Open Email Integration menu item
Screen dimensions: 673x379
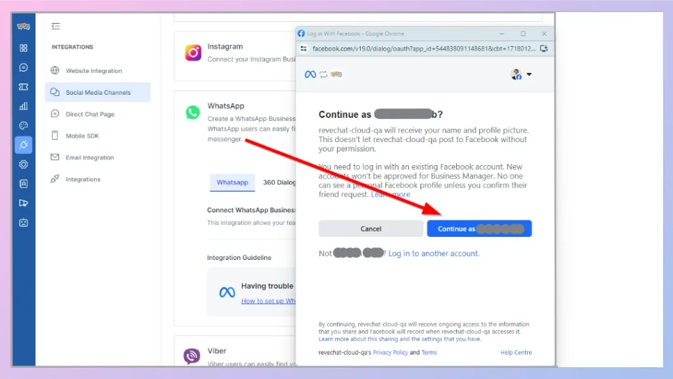[97, 157]
